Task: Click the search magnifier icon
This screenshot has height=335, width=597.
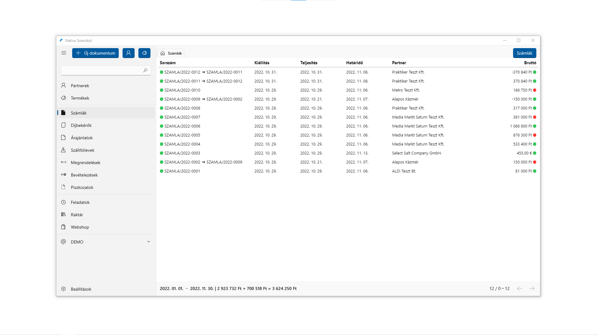Action: coord(145,70)
